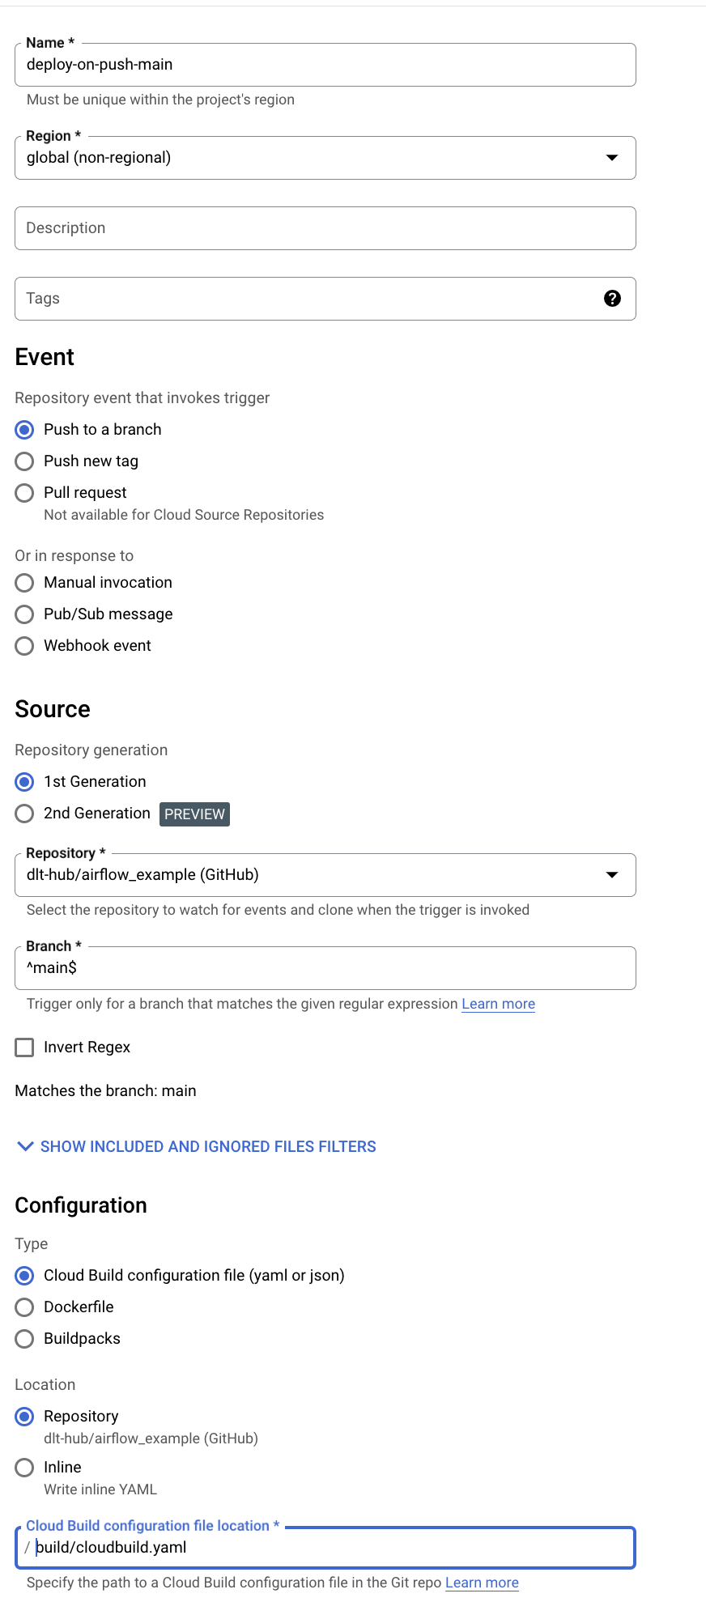706x1619 pixels.
Task: Choose the Pull request event option
Action: [25, 493]
